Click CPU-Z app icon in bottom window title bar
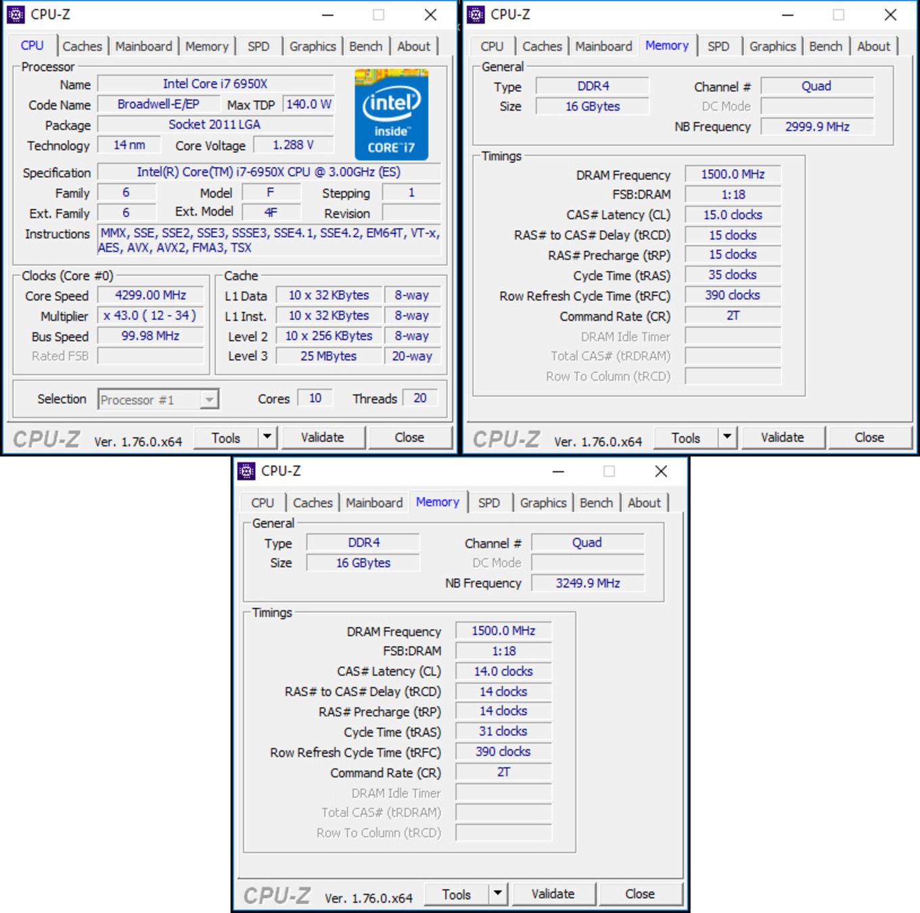 pyautogui.click(x=246, y=471)
